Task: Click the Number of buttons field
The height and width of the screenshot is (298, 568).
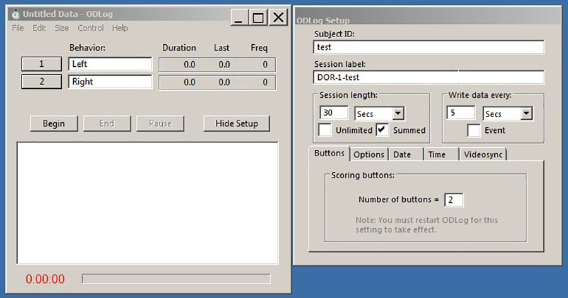Action: coord(454,200)
